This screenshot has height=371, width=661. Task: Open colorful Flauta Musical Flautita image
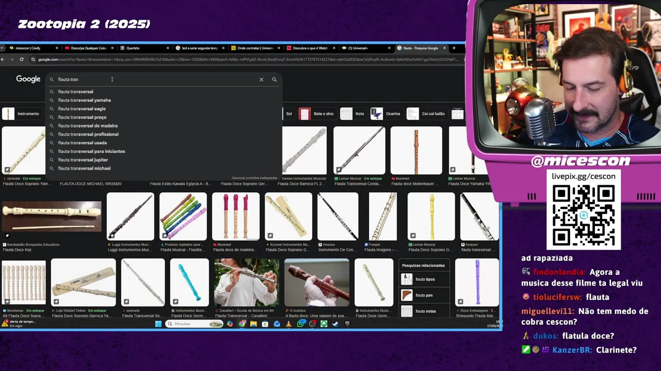tap(183, 216)
